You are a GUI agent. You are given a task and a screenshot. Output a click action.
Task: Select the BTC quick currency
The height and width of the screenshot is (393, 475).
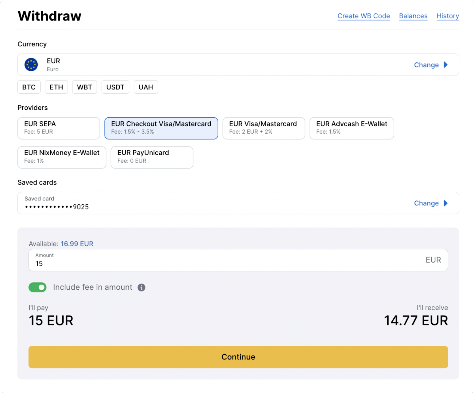tap(29, 87)
